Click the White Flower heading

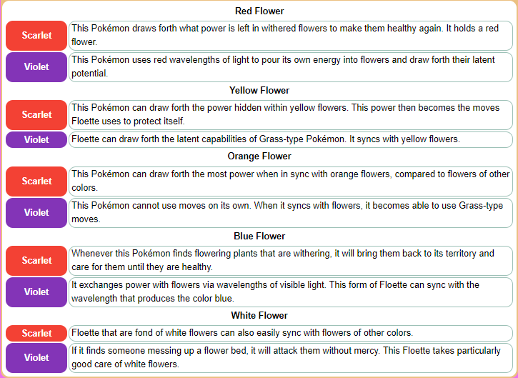[x=259, y=316]
